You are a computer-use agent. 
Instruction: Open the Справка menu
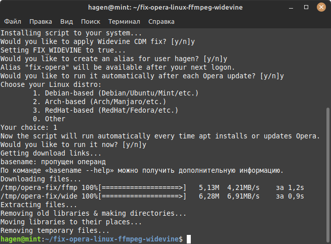161,22
